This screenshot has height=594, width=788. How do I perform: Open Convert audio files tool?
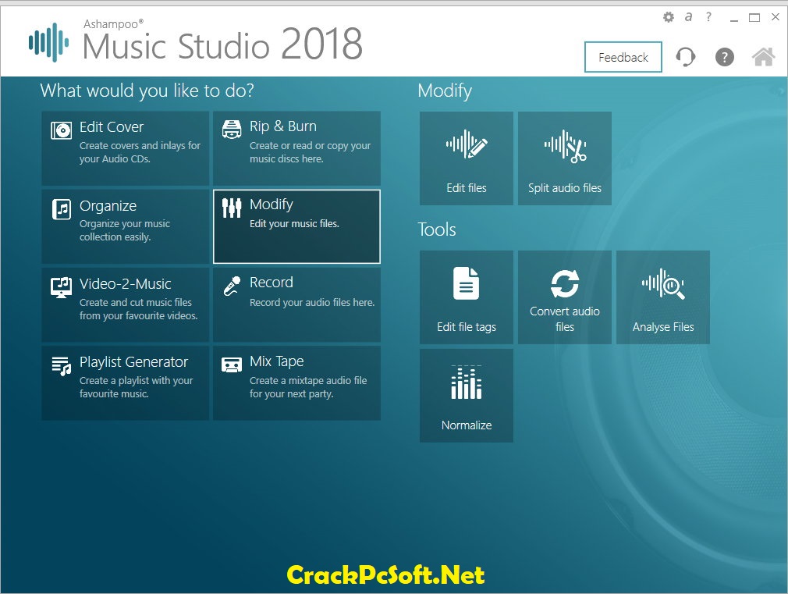(x=565, y=297)
